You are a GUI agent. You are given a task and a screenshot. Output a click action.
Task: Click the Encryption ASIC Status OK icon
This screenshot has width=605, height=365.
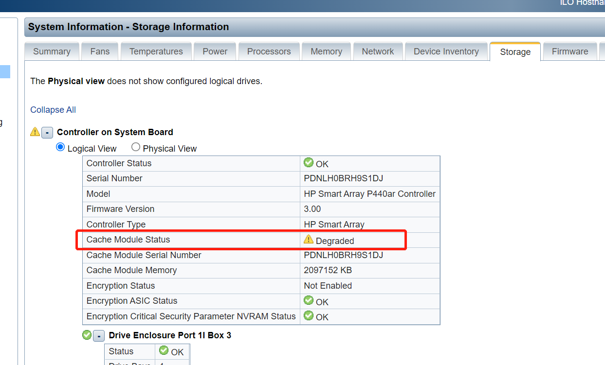(308, 300)
